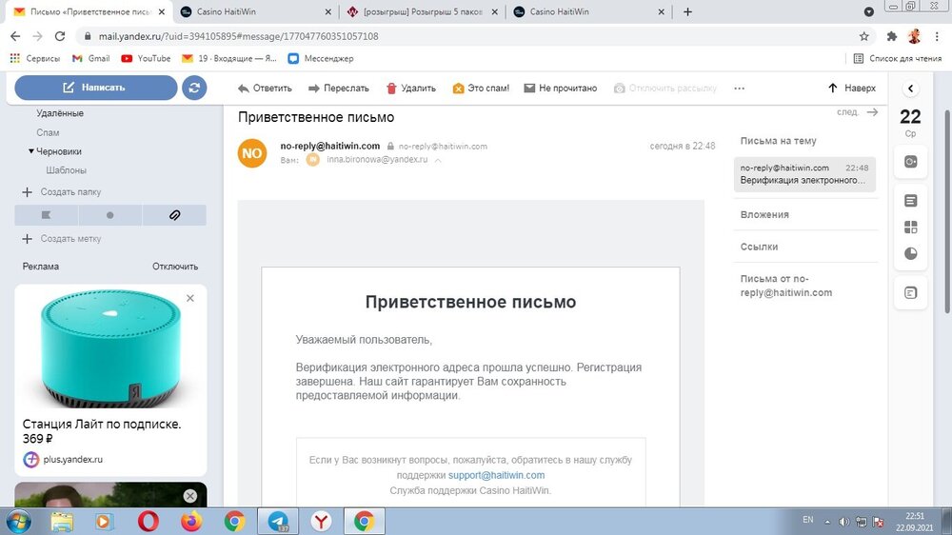Expand the Вложения section
Screen dimensions: 952x535
(x=764, y=214)
